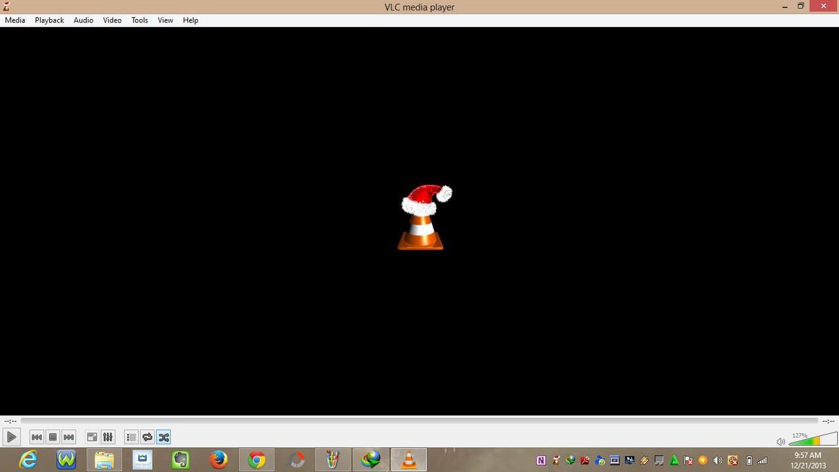839x472 pixels.
Task: Mute audio via the speaker icon
Action: pyautogui.click(x=780, y=442)
